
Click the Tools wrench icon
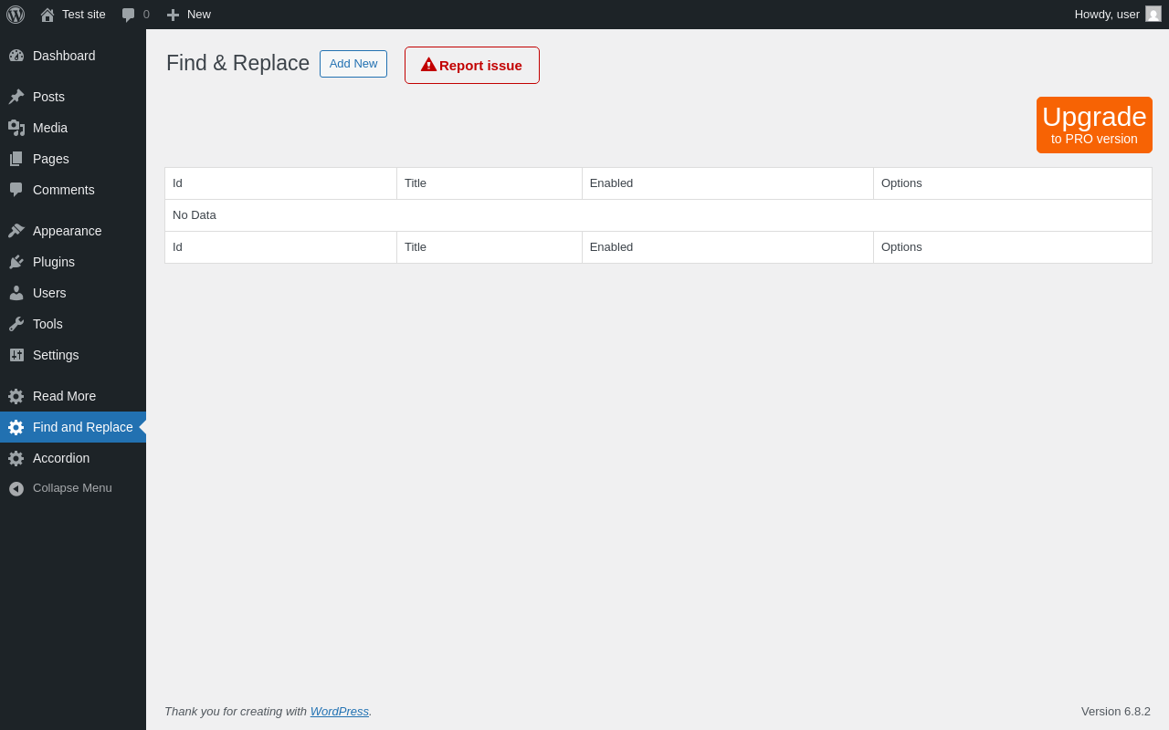coord(16,324)
